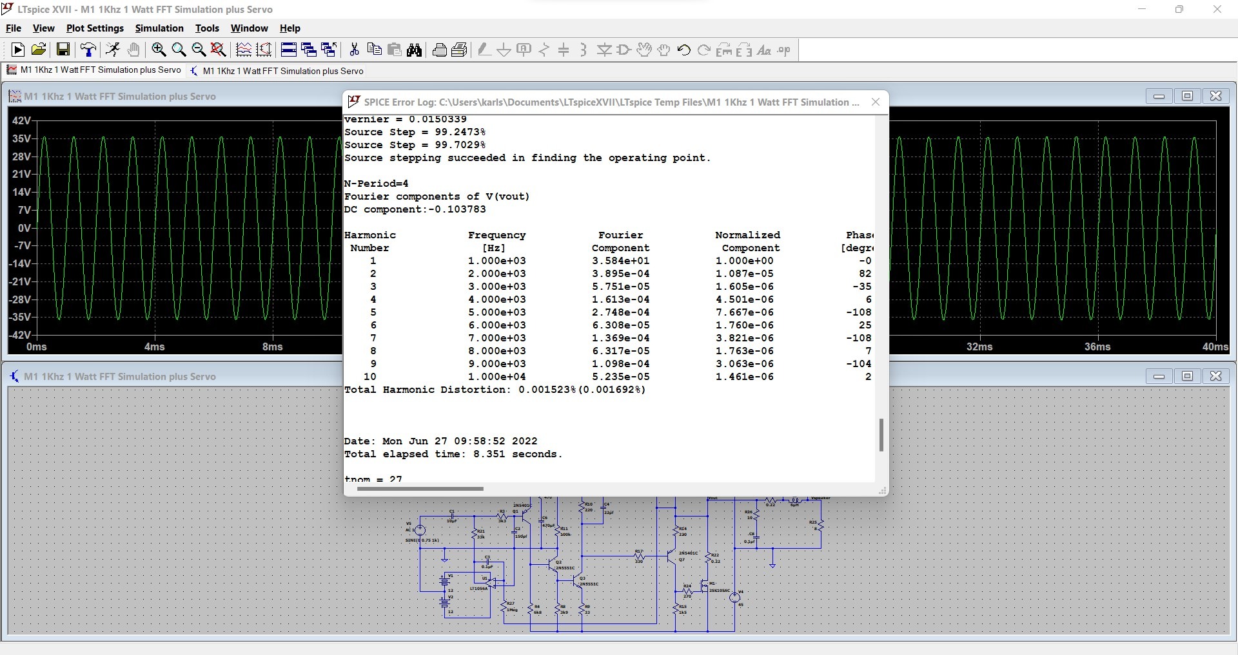1238x655 pixels.
Task: Open the View menu
Action: 43,28
